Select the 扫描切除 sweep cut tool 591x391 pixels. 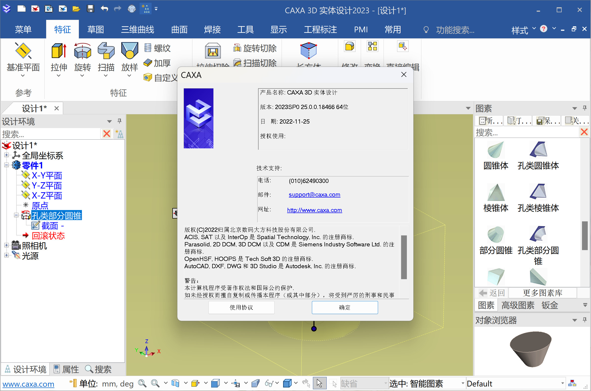(x=255, y=63)
